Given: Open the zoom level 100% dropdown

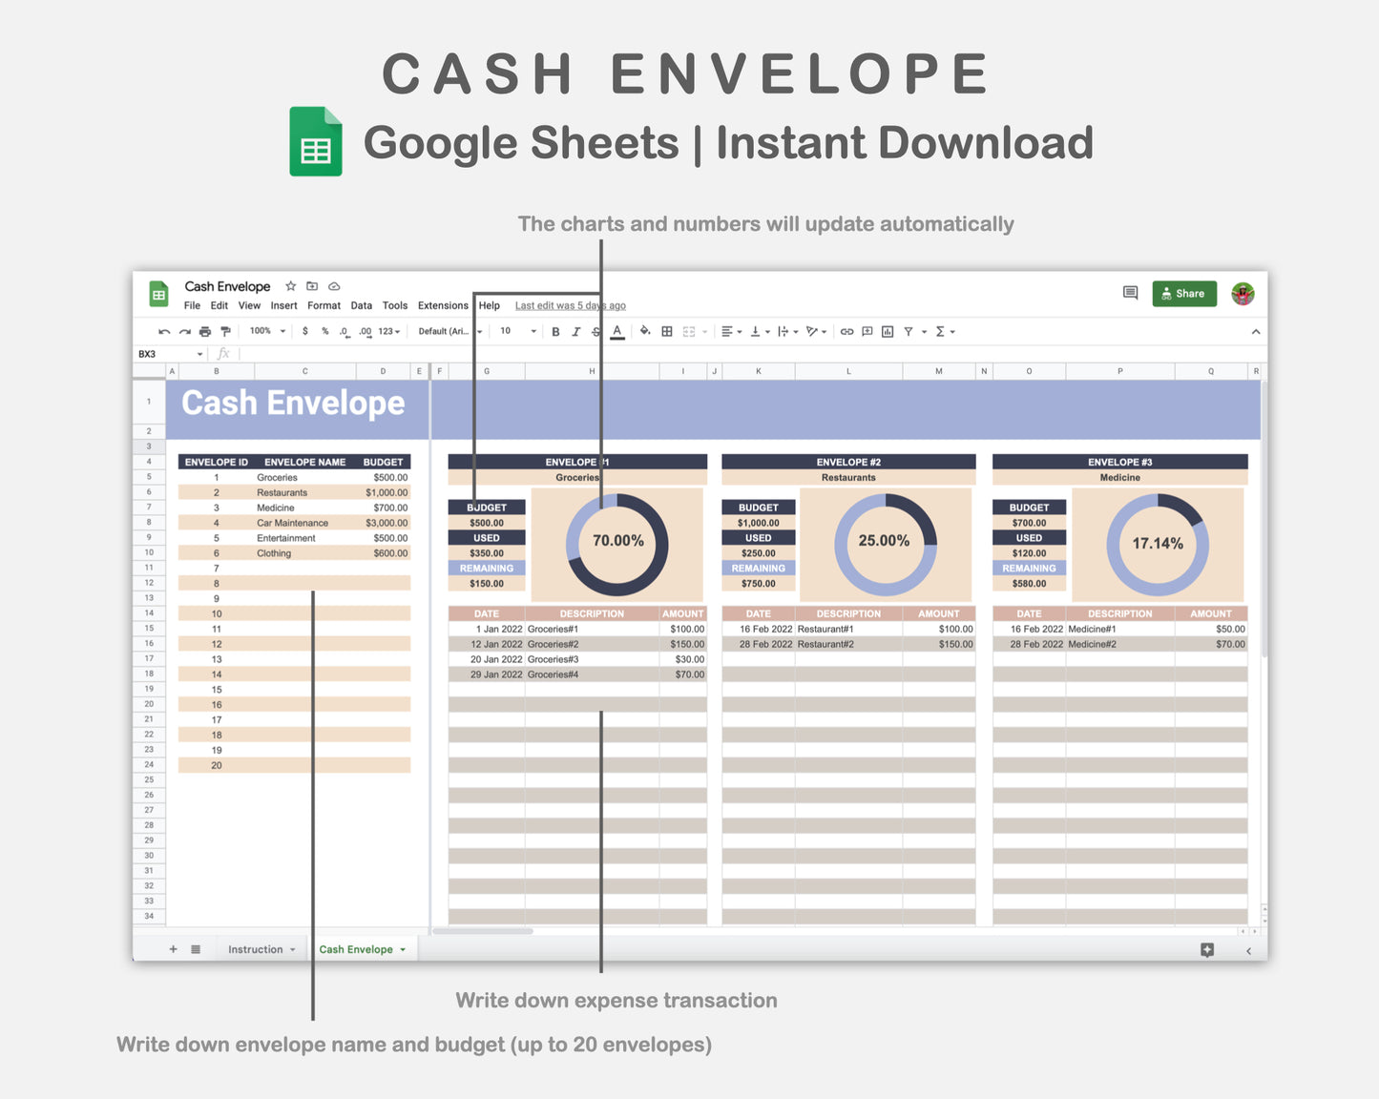Looking at the screenshot, I should click(x=267, y=331).
